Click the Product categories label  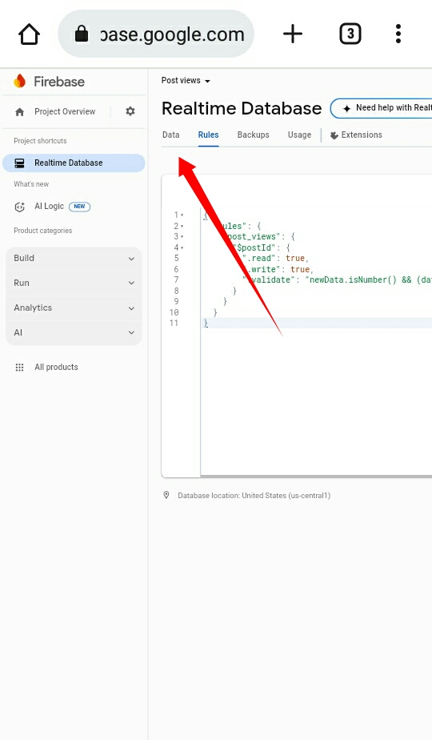tap(43, 231)
